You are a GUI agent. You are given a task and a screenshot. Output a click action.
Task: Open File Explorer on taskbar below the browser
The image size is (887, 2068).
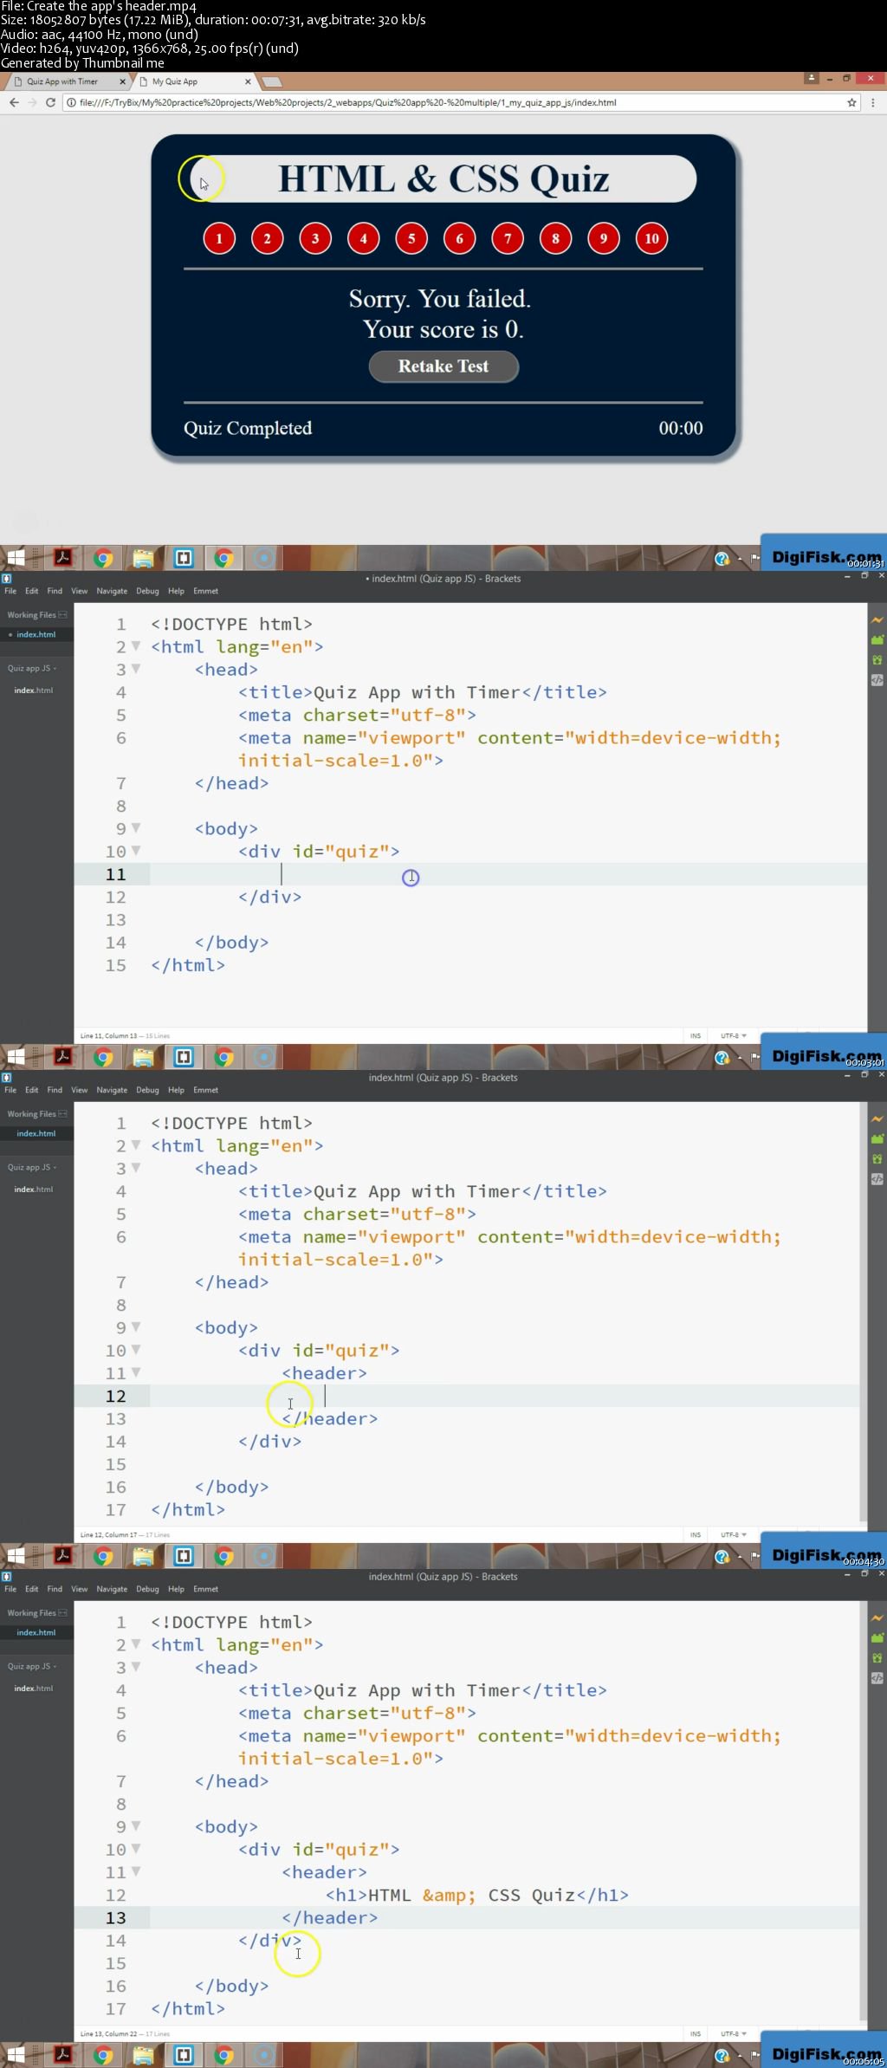click(143, 558)
